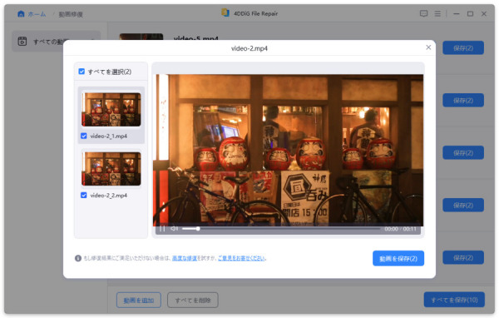This screenshot has width=499, height=318.
Task: Uncheck the video-2_1.mp4 checkbox
Action: click(84, 136)
